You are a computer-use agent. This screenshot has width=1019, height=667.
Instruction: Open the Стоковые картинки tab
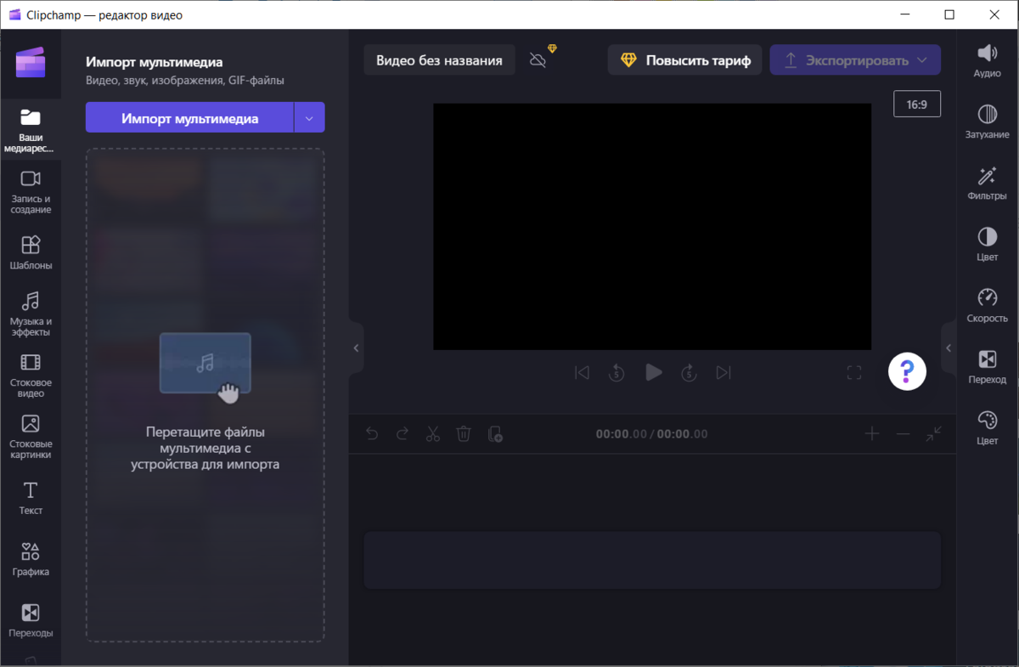tap(31, 436)
